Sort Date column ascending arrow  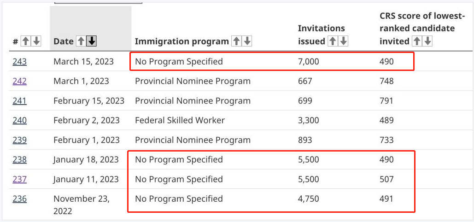81,41
